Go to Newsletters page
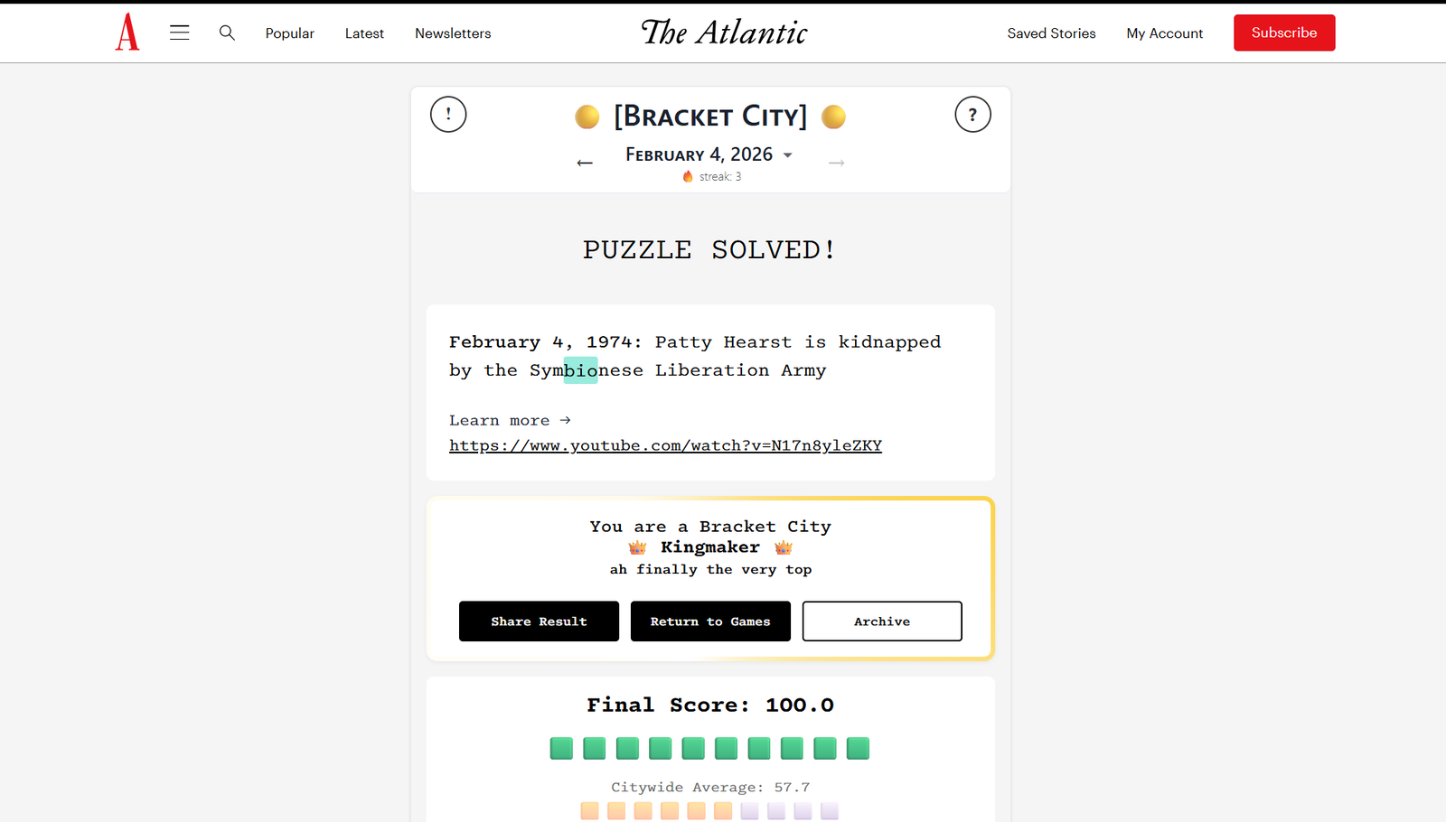Image resolution: width=1446 pixels, height=822 pixels. [453, 33]
